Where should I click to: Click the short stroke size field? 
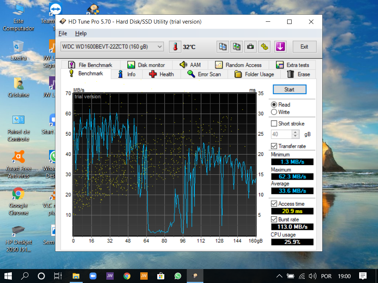click(282, 134)
